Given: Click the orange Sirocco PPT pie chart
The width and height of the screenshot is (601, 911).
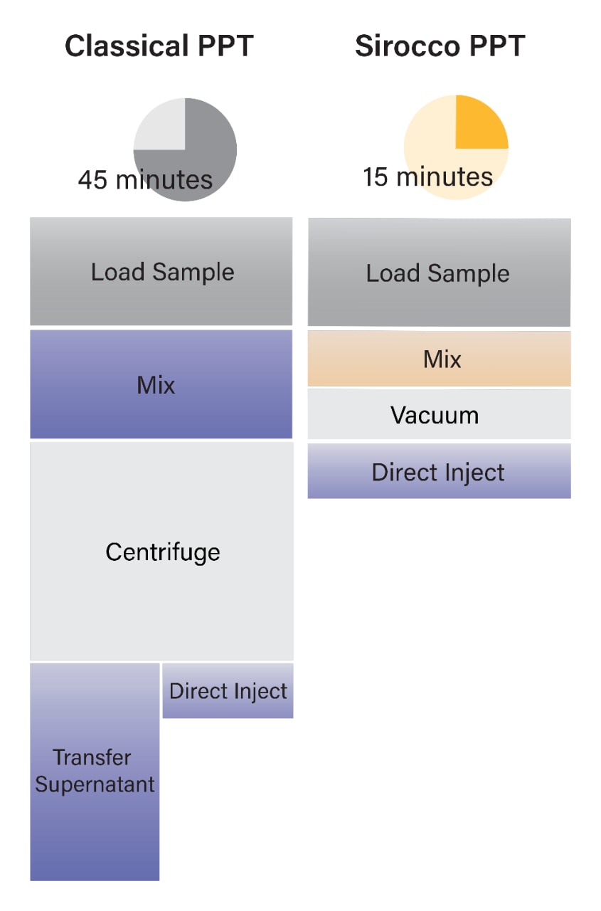Looking at the screenshot, I should pyautogui.click(x=456, y=147).
